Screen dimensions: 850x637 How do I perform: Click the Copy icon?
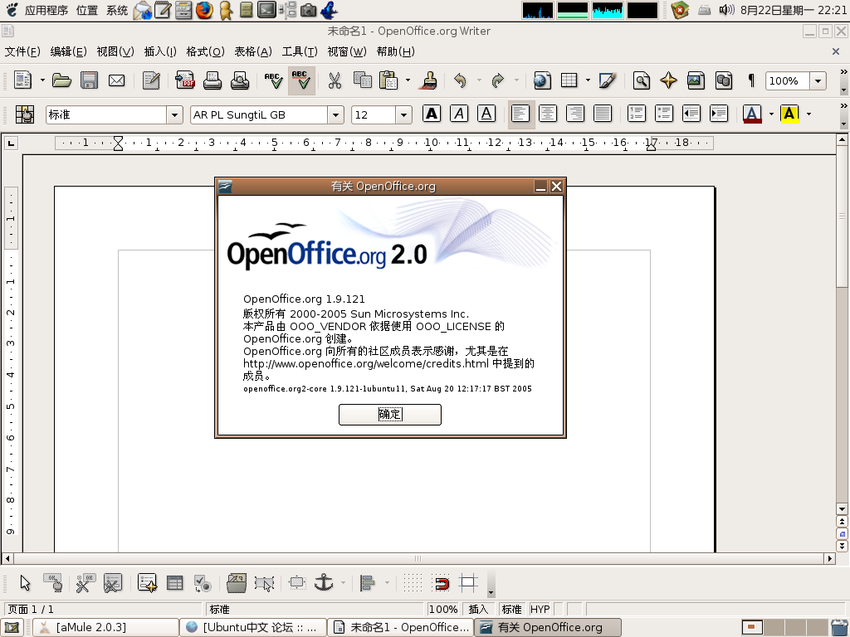[x=363, y=80]
